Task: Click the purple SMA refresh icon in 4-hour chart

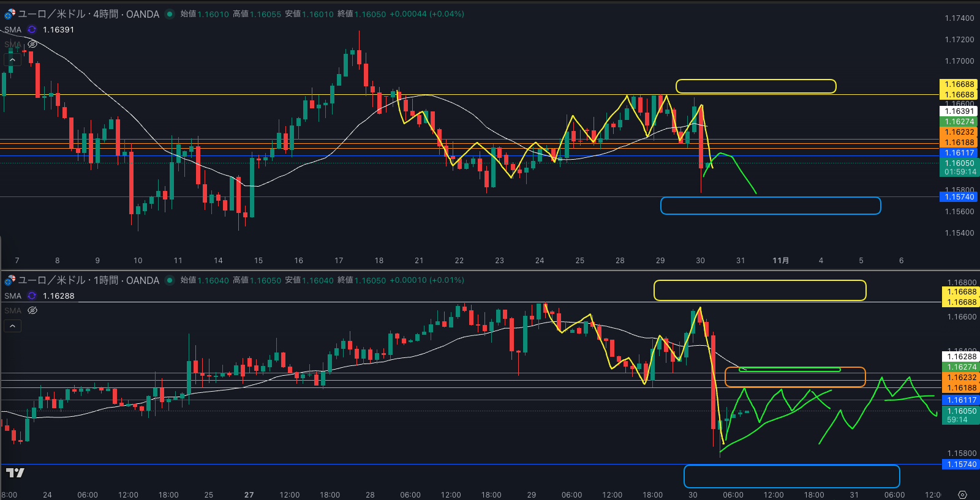Action: 32,29
